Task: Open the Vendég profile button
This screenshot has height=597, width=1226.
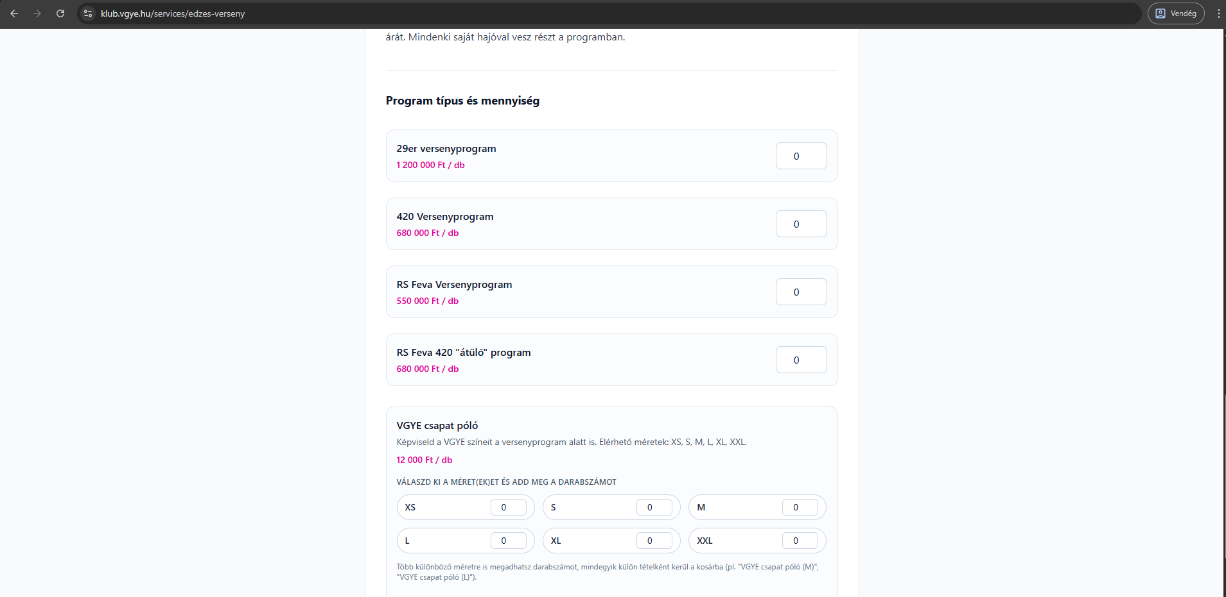Action: coord(1175,13)
